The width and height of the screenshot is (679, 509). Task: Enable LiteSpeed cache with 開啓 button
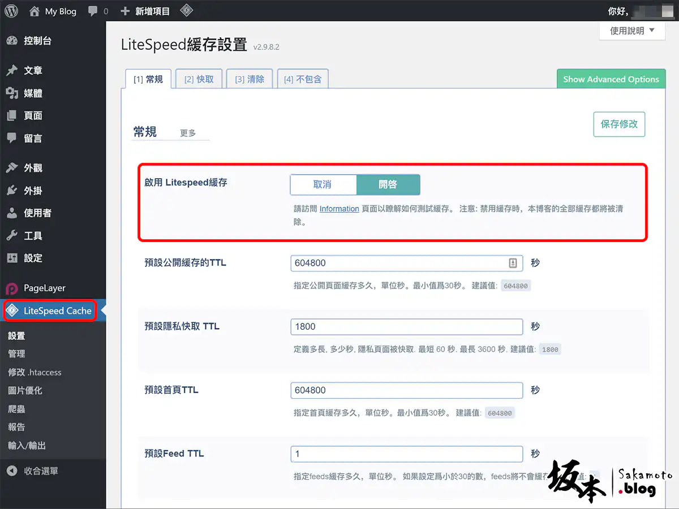coord(388,184)
